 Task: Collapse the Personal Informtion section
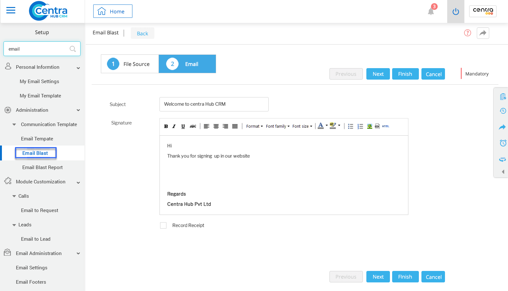[78, 68]
